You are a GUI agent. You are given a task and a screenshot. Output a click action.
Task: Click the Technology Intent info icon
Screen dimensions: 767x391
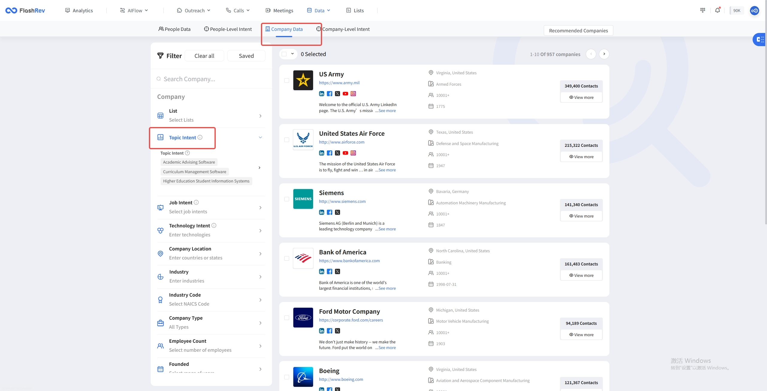click(214, 225)
